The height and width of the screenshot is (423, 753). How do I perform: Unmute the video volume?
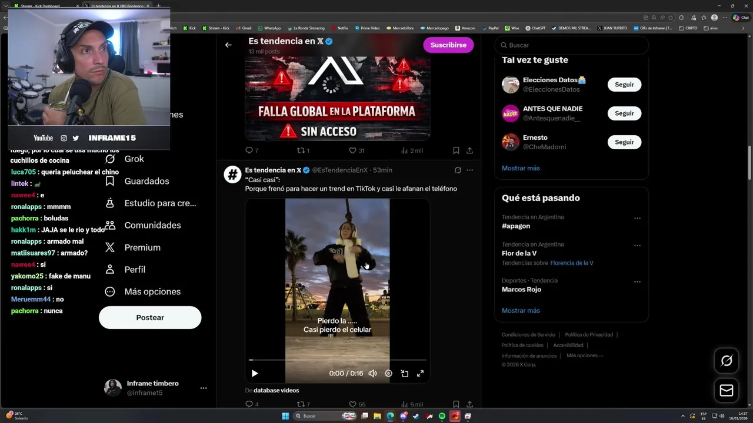pyautogui.click(x=372, y=374)
